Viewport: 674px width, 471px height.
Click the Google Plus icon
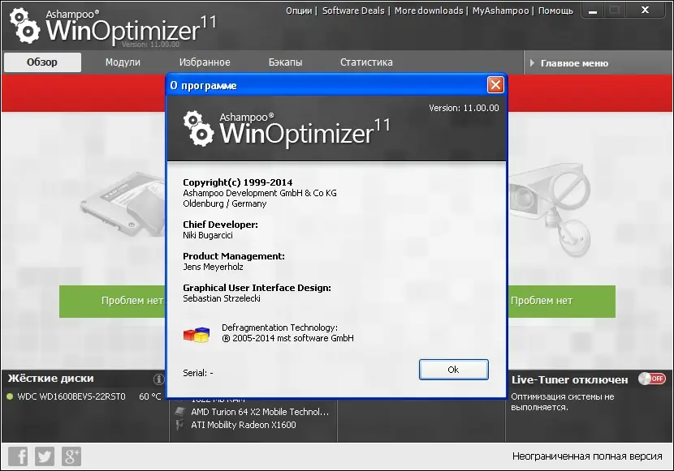click(x=71, y=456)
